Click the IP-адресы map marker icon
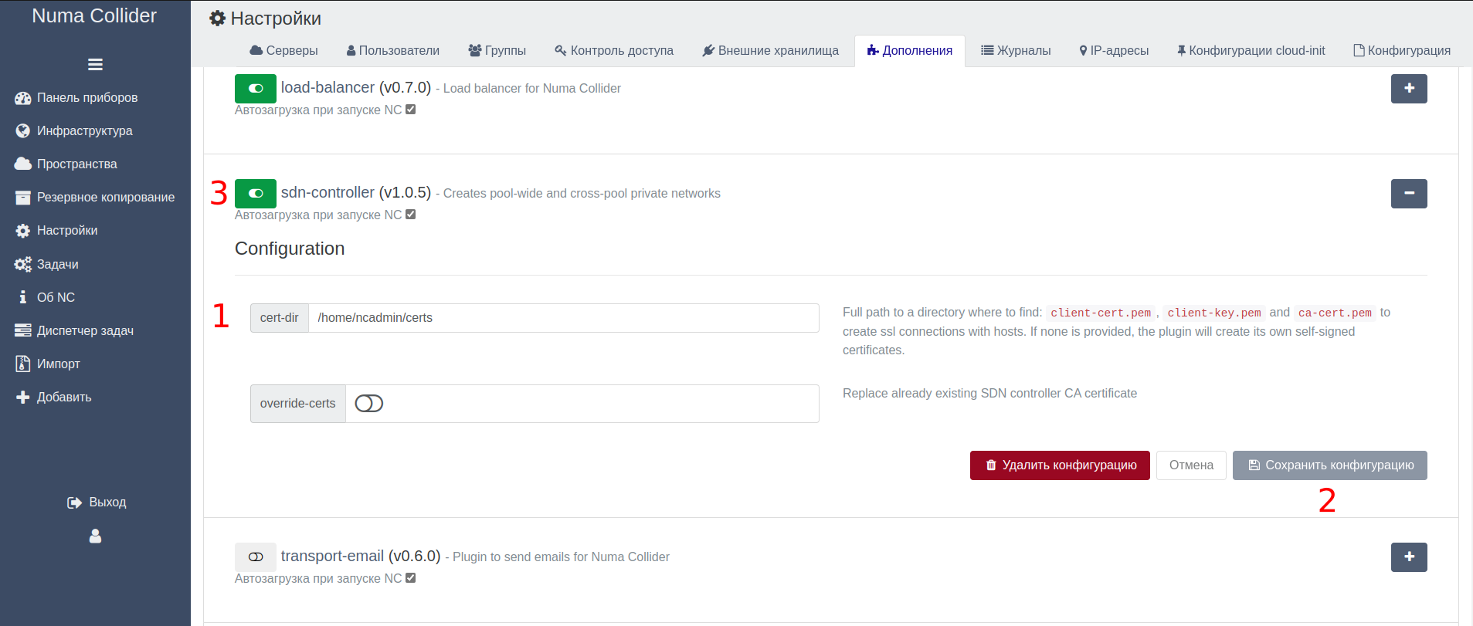Viewport: 1473px width, 626px height. (x=1083, y=50)
